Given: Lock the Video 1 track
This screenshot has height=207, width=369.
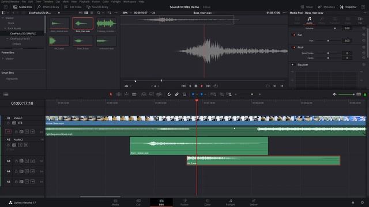Looking at the screenshot, I should coord(8,123).
